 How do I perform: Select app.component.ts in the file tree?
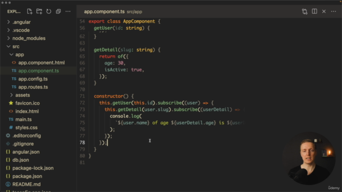point(38,71)
